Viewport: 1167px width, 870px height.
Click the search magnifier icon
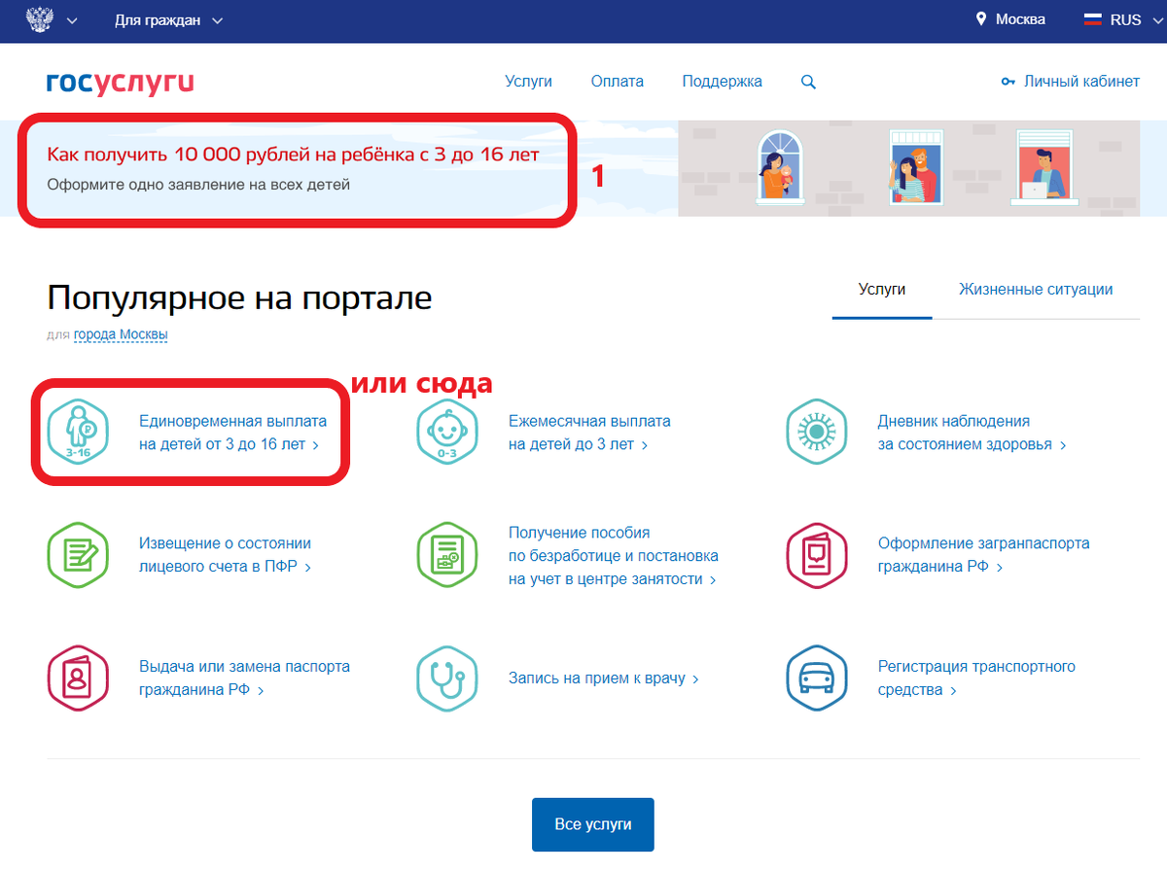point(808,83)
